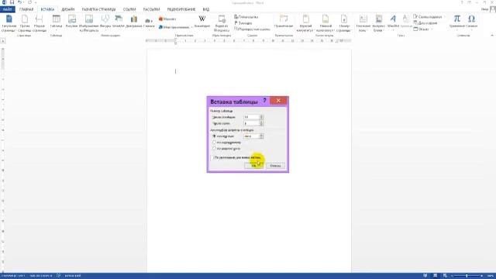Screen dimensions: 496x279
Task: Click the fixed column width spinner arrows
Action: (261, 136)
